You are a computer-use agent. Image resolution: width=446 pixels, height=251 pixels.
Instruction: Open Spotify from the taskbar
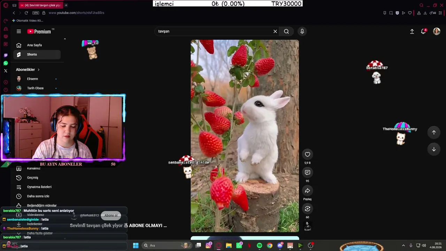(259, 245)
